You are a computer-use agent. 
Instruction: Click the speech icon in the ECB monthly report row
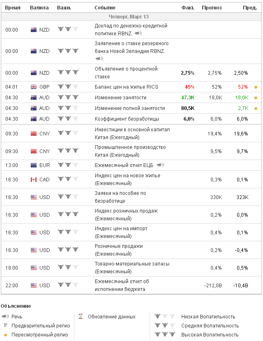[160, 165]
